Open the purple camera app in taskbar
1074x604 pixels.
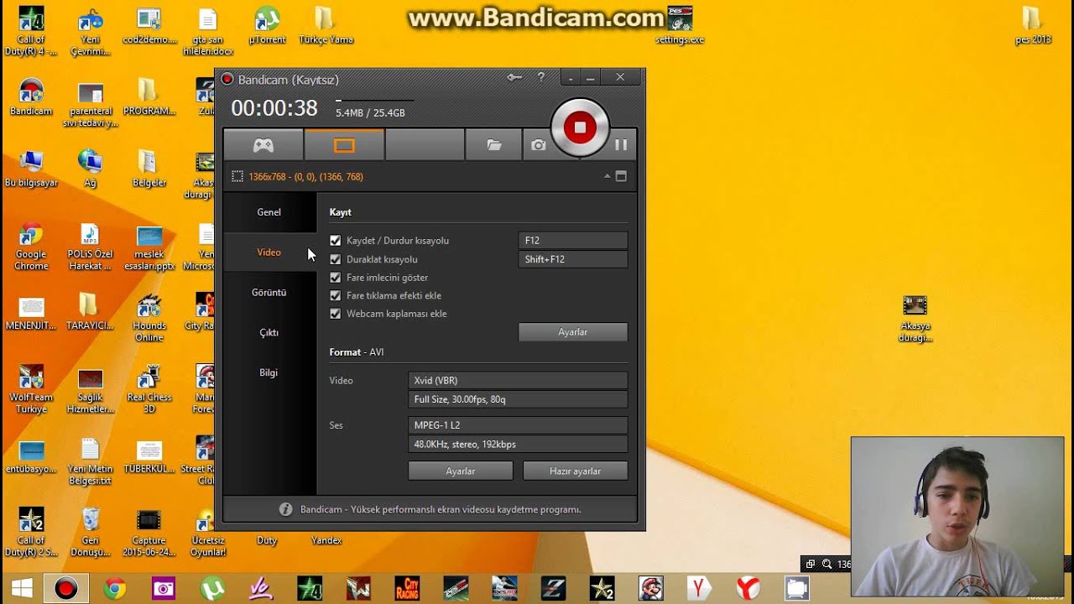click(x=164, y=588)
